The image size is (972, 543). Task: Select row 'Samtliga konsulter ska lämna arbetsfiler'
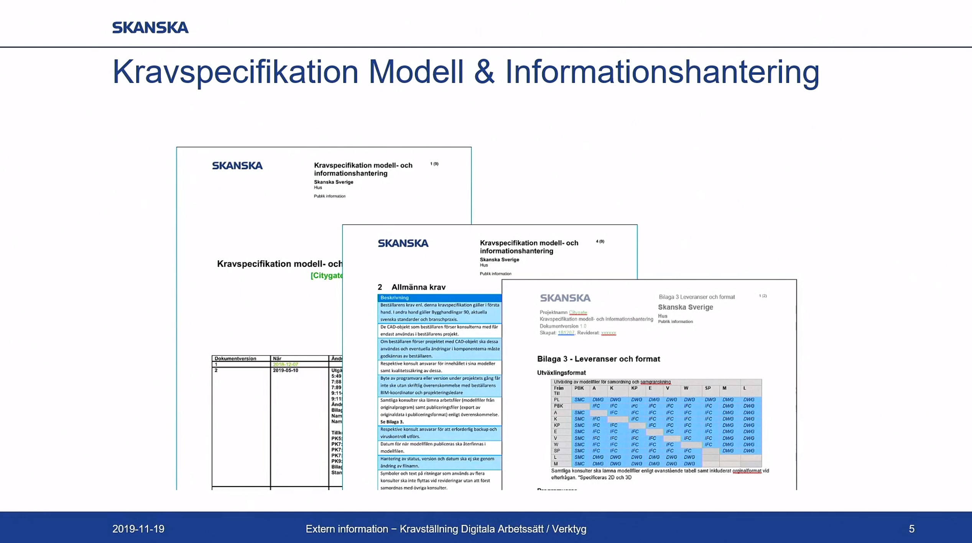point(439,411)
